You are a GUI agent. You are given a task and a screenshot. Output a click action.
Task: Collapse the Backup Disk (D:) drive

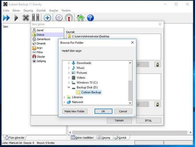click(69, 87)
